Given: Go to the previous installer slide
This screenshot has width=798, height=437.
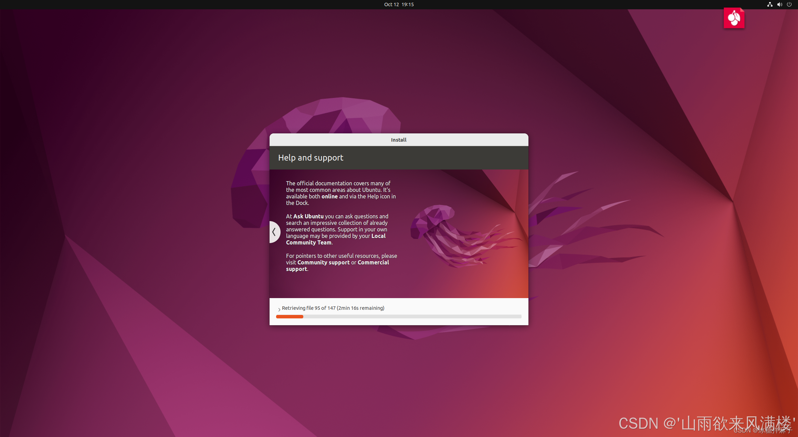Looking at the screenshot, I should tap(274, 232).
